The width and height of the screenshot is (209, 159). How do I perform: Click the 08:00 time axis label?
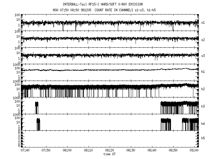click(x=67, y=150)
